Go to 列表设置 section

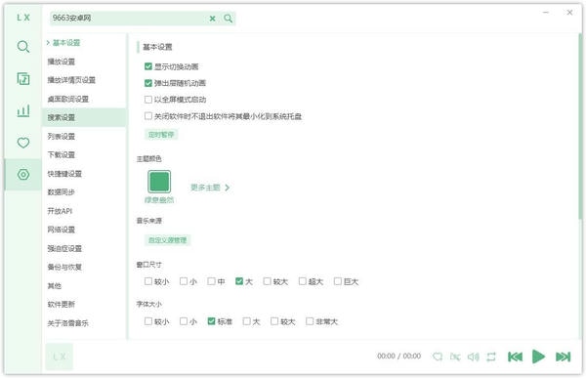point(61,136)
